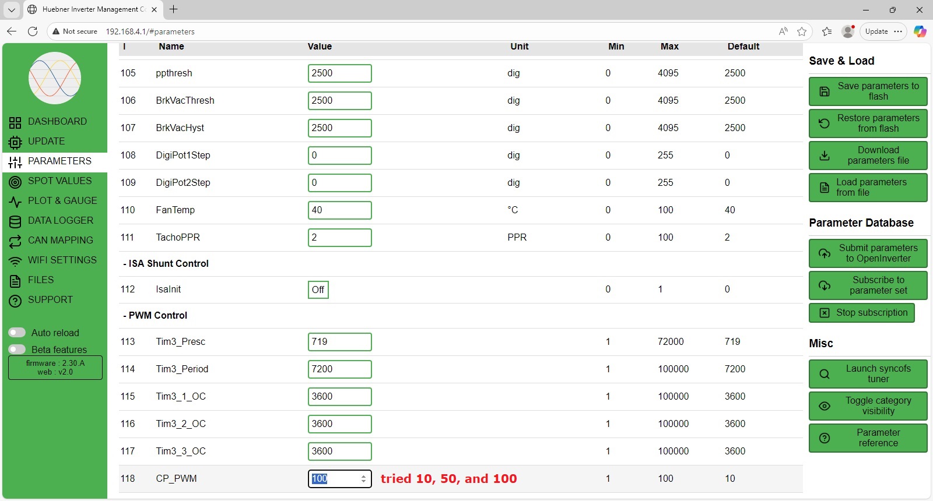The width and height of the screenshot is (933, 501).
Task: Click the Plot & Gauge waveform icon
Action: [x=15, y=202]
